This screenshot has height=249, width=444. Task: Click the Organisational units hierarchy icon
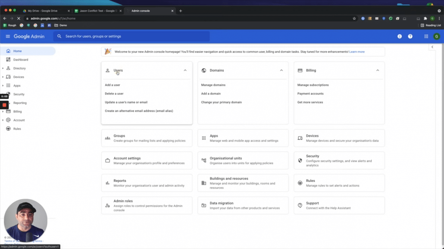point(203,160)
